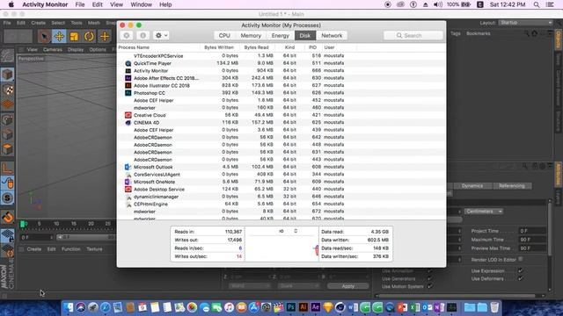Viewport: 563px width, 316px height.
Task: Select the Live Selection arrow tool in Cinema 4D
Action: 44,37
